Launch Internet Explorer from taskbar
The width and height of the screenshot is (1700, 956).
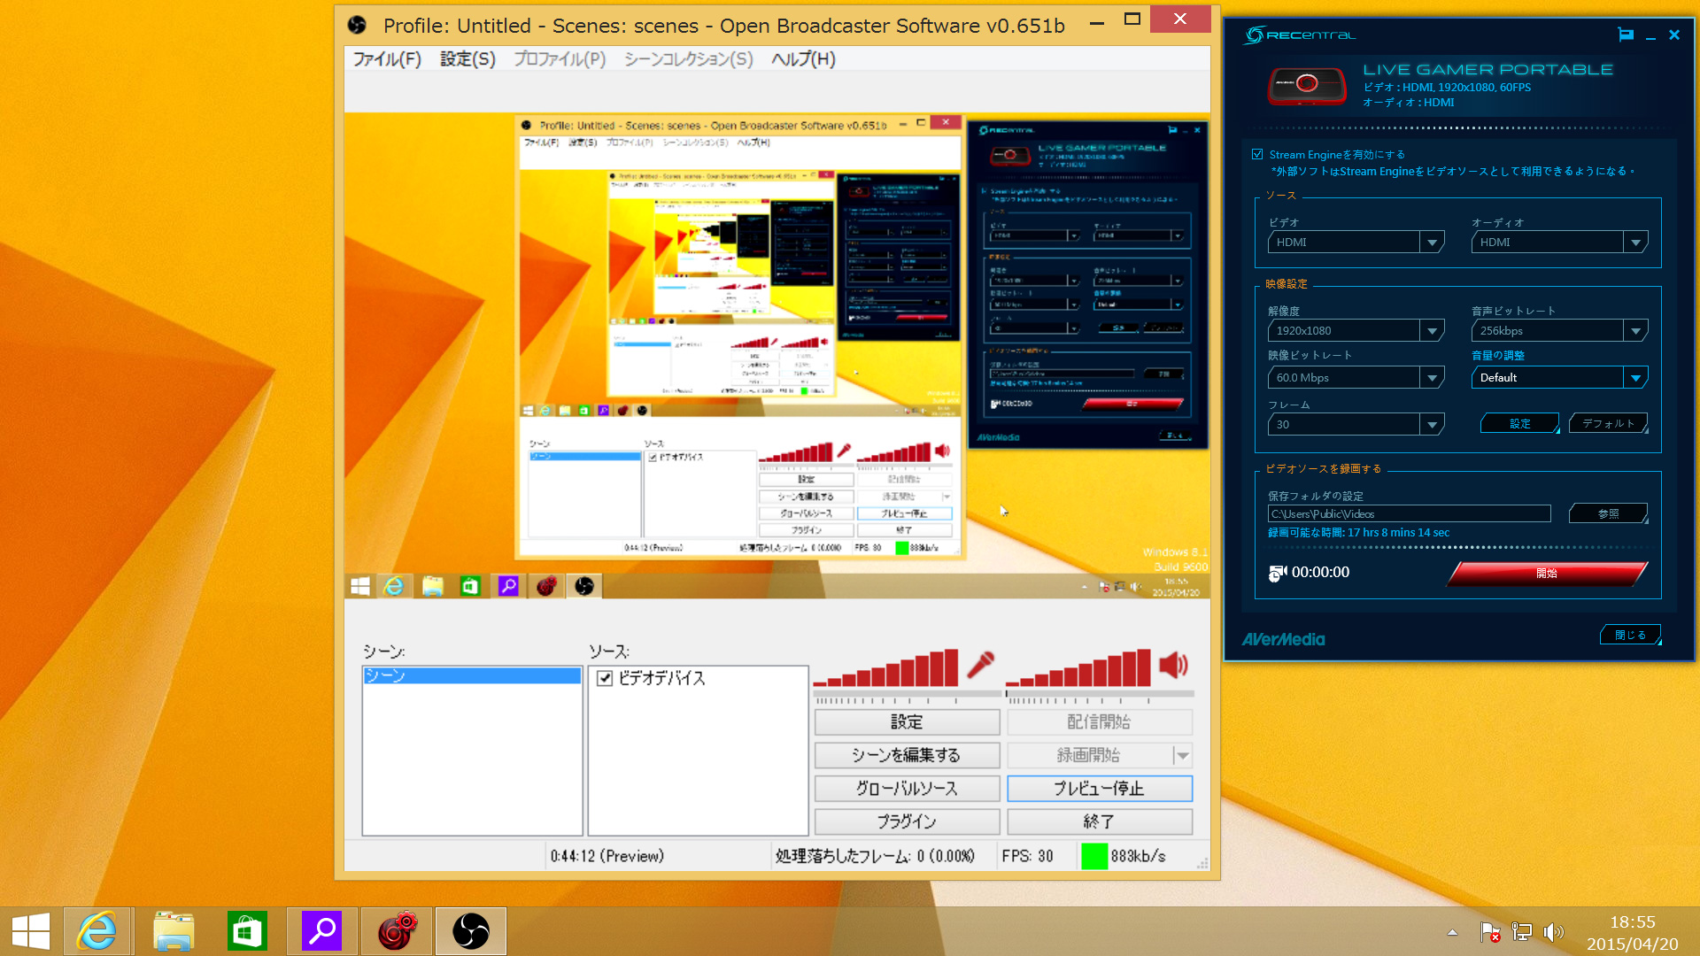coord(97,931)
